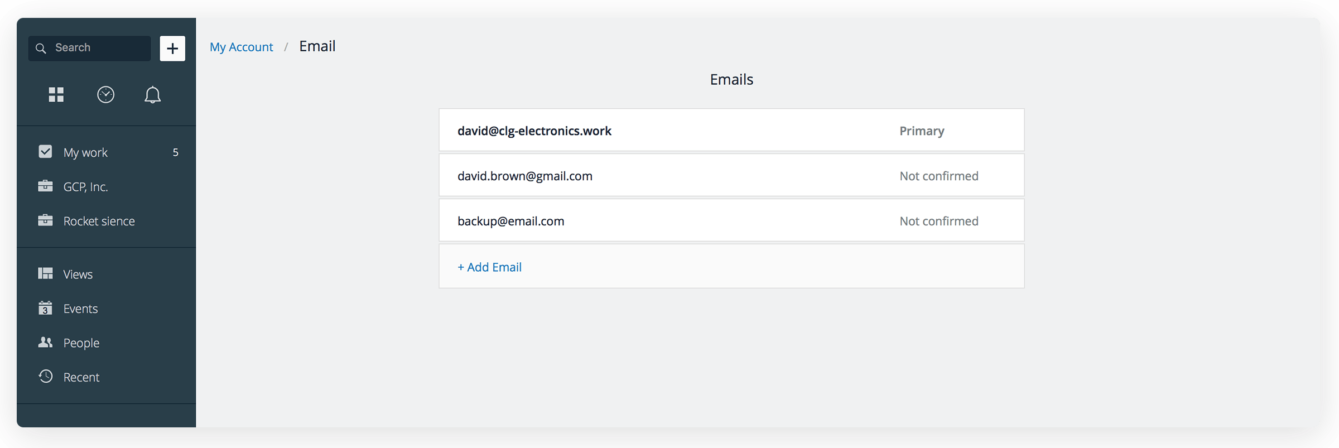The image size is (1339, 448).
Task: Click the search magnifier icon
Action: pos(41,49)
